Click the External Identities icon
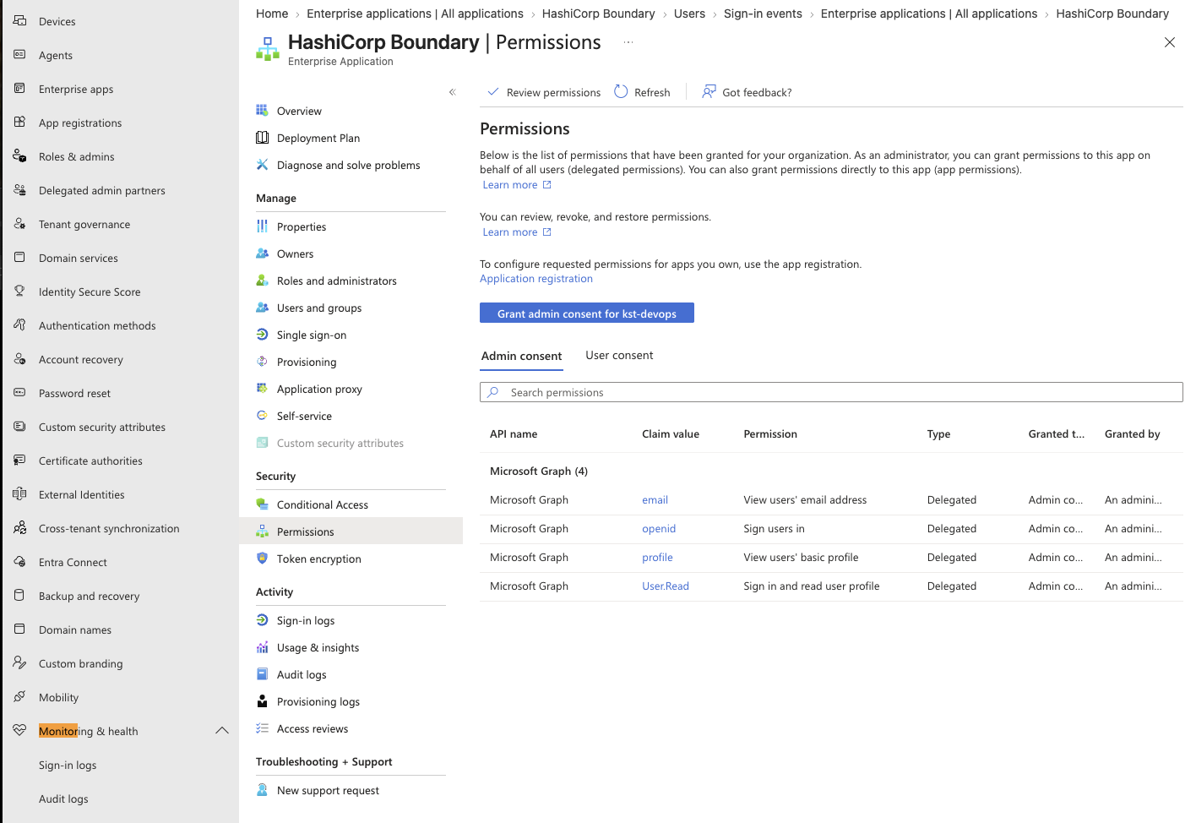The width and height of the screenshot is (1196, 823). [x=19, y=493]
